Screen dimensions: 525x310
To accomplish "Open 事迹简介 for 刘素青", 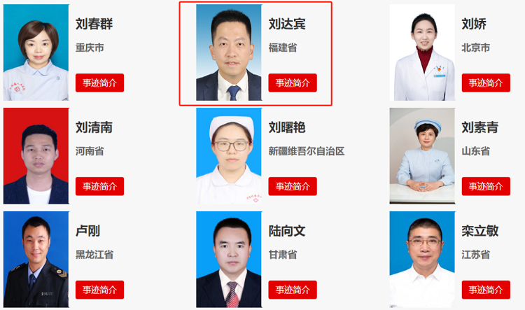I will point(486,186).
